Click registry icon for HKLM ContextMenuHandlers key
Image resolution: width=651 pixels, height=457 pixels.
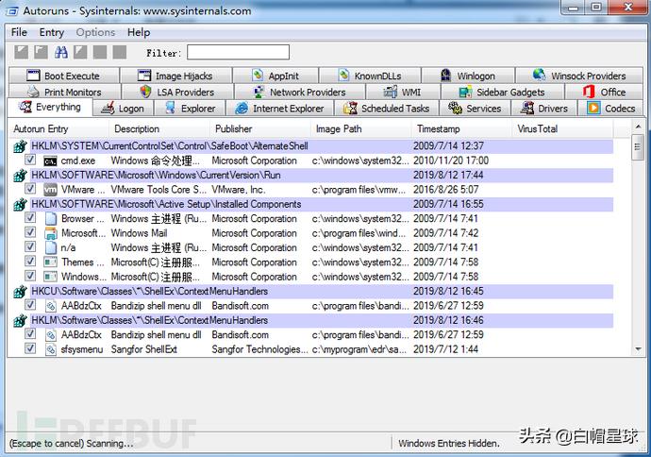point(20,321)
